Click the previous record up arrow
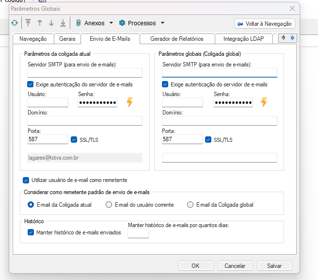 point(40,23)
